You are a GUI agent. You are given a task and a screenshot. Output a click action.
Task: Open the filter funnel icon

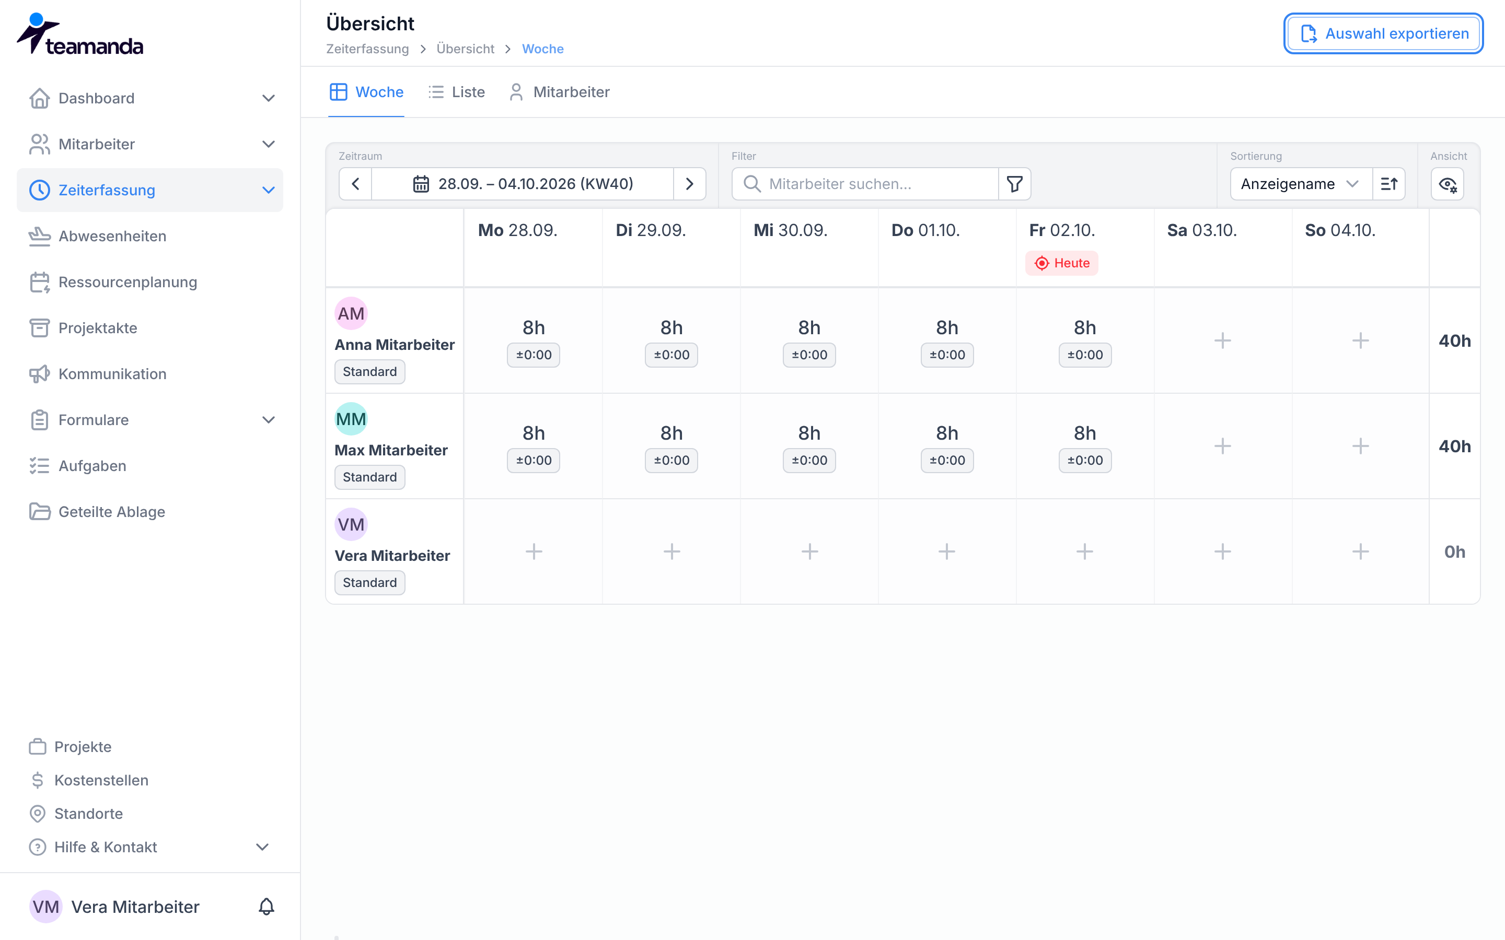1015,184
